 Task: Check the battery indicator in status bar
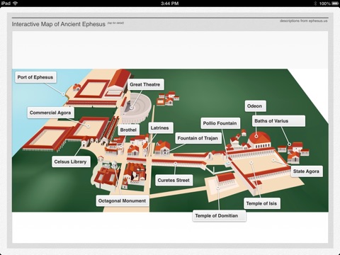pyautogui.click(x=335, y=4)
